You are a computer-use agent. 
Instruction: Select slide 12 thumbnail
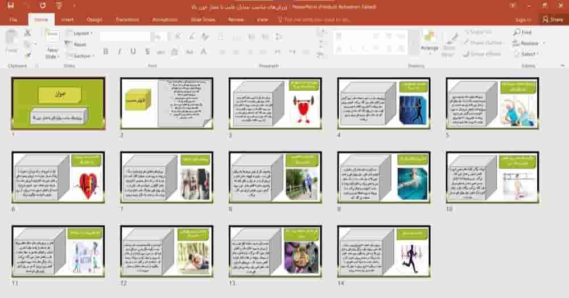click(x=167, y=251)
